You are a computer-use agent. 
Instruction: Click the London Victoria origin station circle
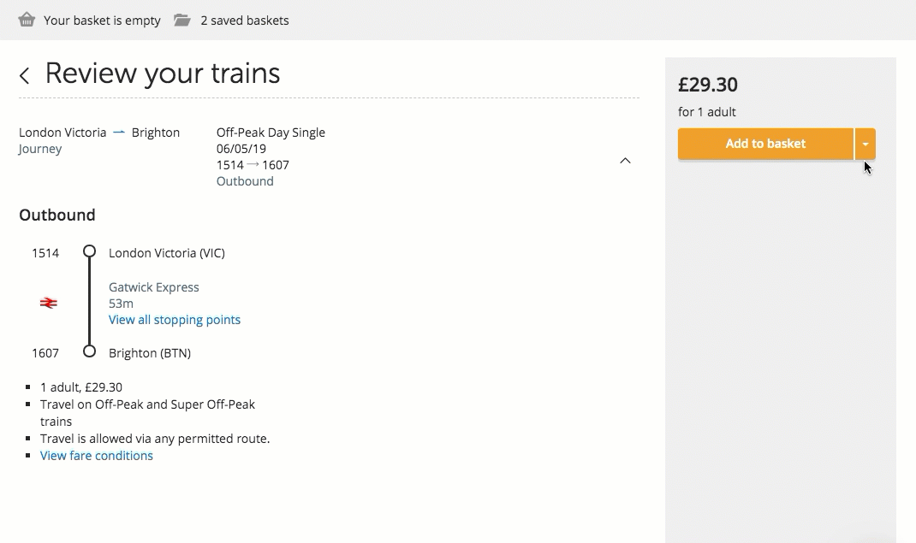[89, 251]
